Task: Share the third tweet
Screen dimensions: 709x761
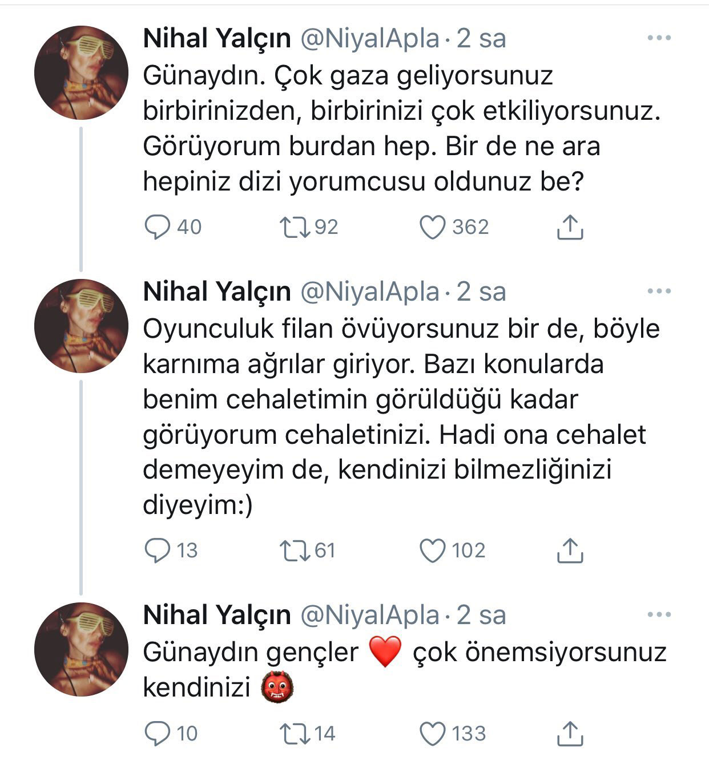Action: [569, 734]
